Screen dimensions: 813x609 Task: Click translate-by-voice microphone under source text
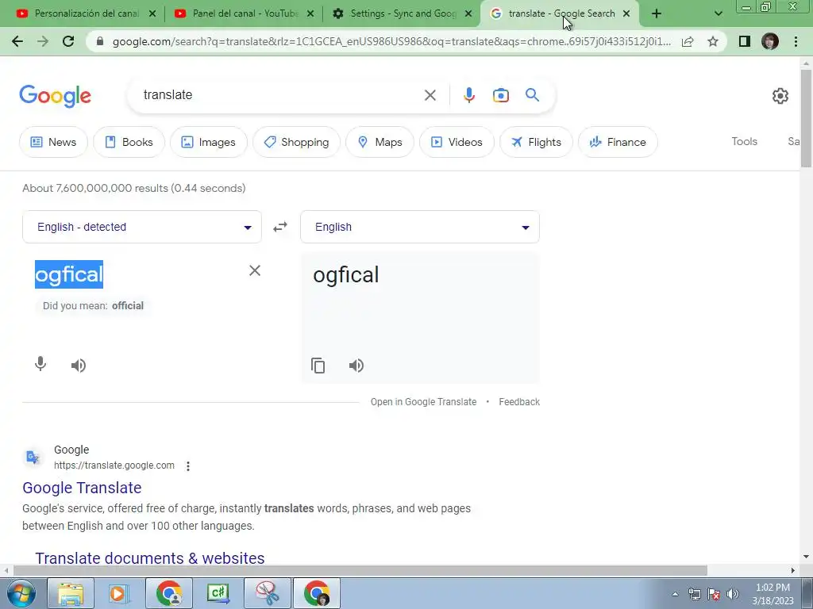40,365
